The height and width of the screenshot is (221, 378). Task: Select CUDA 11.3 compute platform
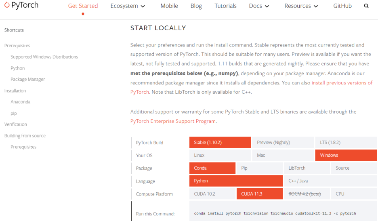tap(260, 194)
